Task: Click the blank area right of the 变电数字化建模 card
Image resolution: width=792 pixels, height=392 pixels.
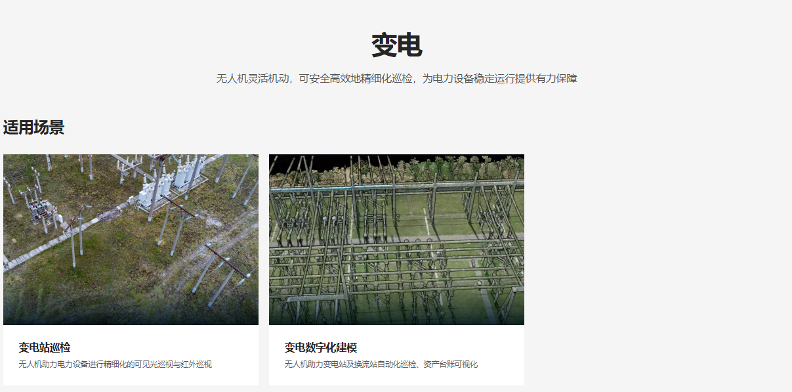Action: pos(656,263)
